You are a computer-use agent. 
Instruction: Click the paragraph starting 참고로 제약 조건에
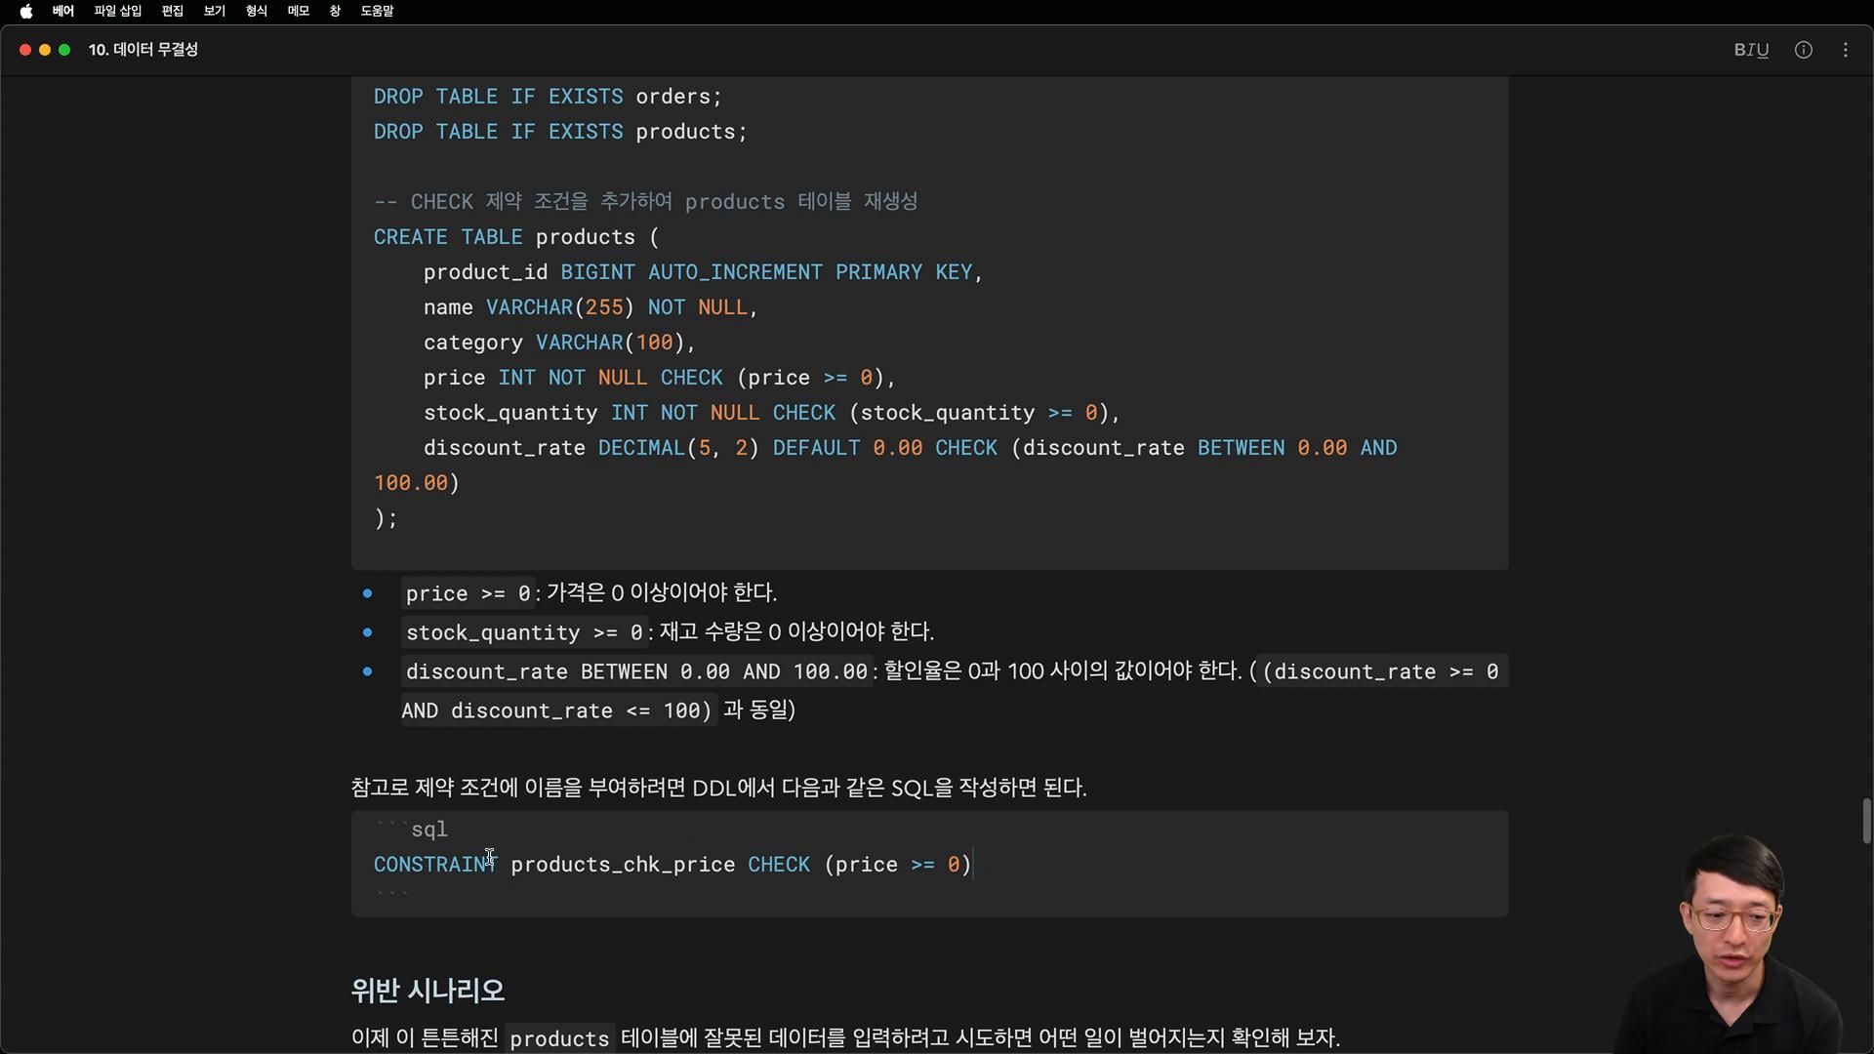tap(718, 788)
